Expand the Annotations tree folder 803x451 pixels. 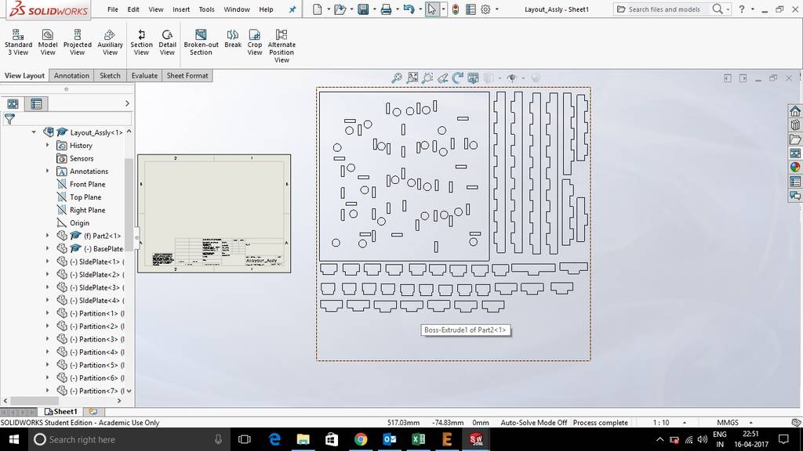tap(47, 171)
